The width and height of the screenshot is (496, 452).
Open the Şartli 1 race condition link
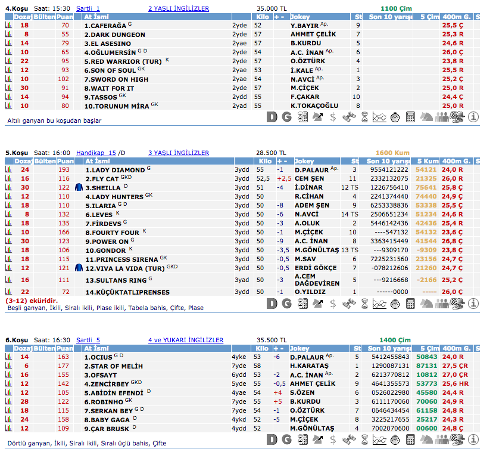(88, 9)
